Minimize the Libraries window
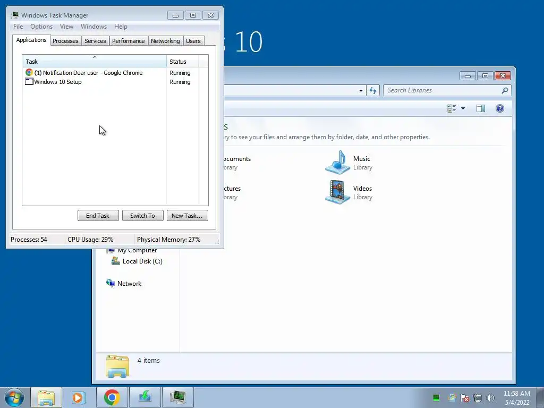 (x=467, y=75)
